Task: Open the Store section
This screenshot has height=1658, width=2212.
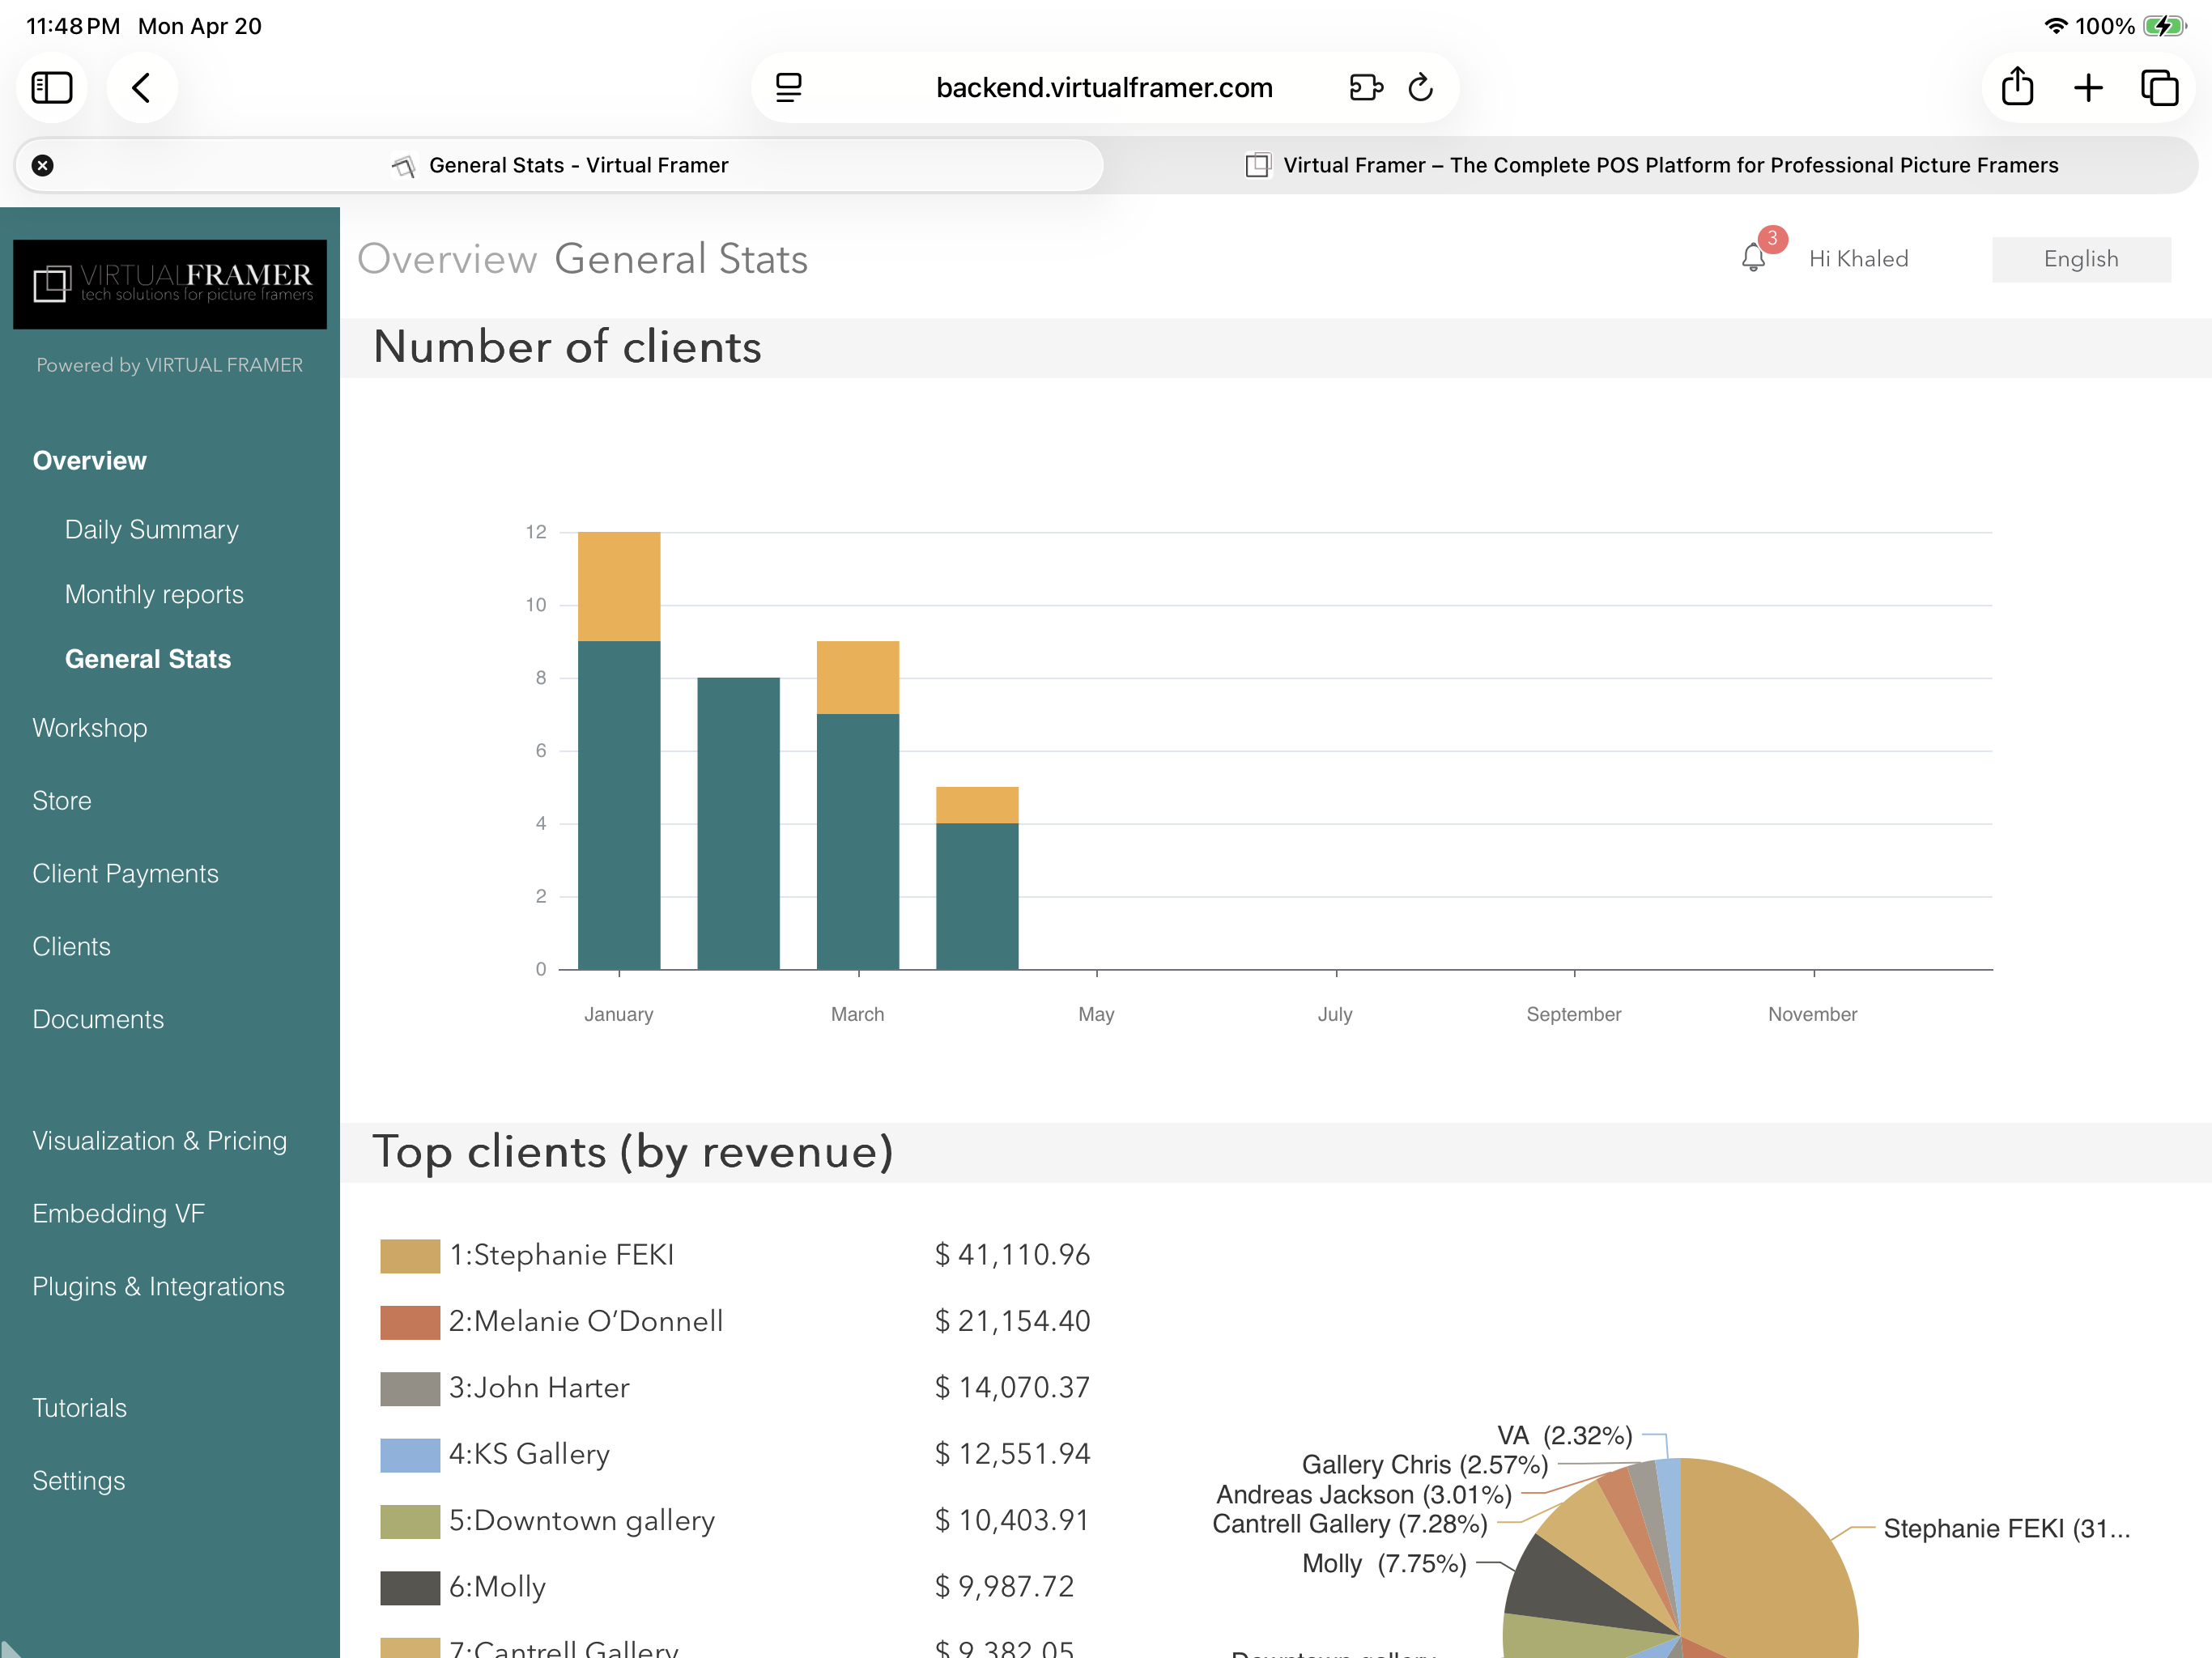Action: click(62, 801)
